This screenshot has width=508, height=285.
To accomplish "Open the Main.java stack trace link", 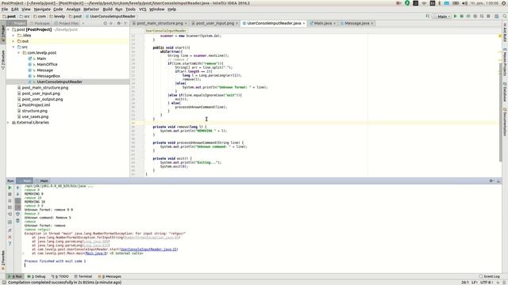I will (96, 253).
